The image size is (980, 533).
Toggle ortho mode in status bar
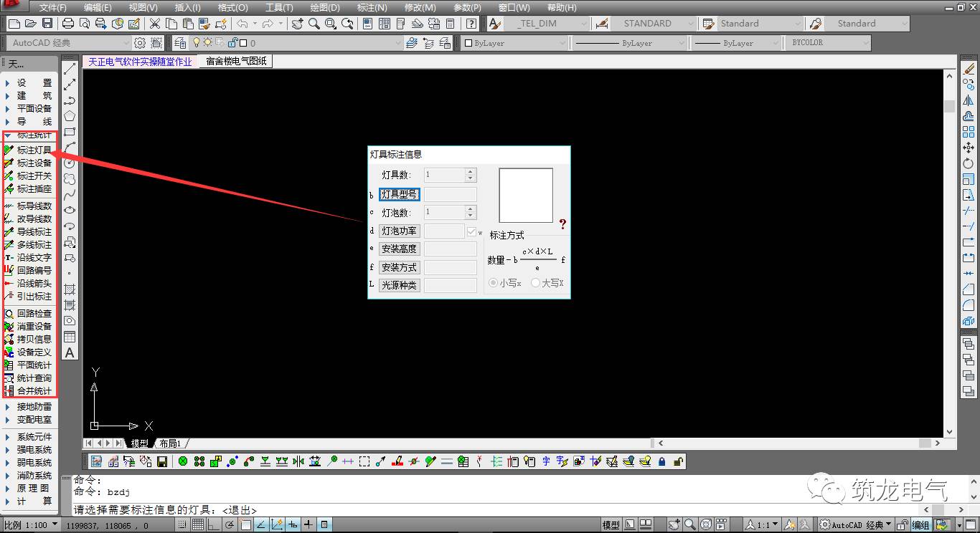[215, 525]
